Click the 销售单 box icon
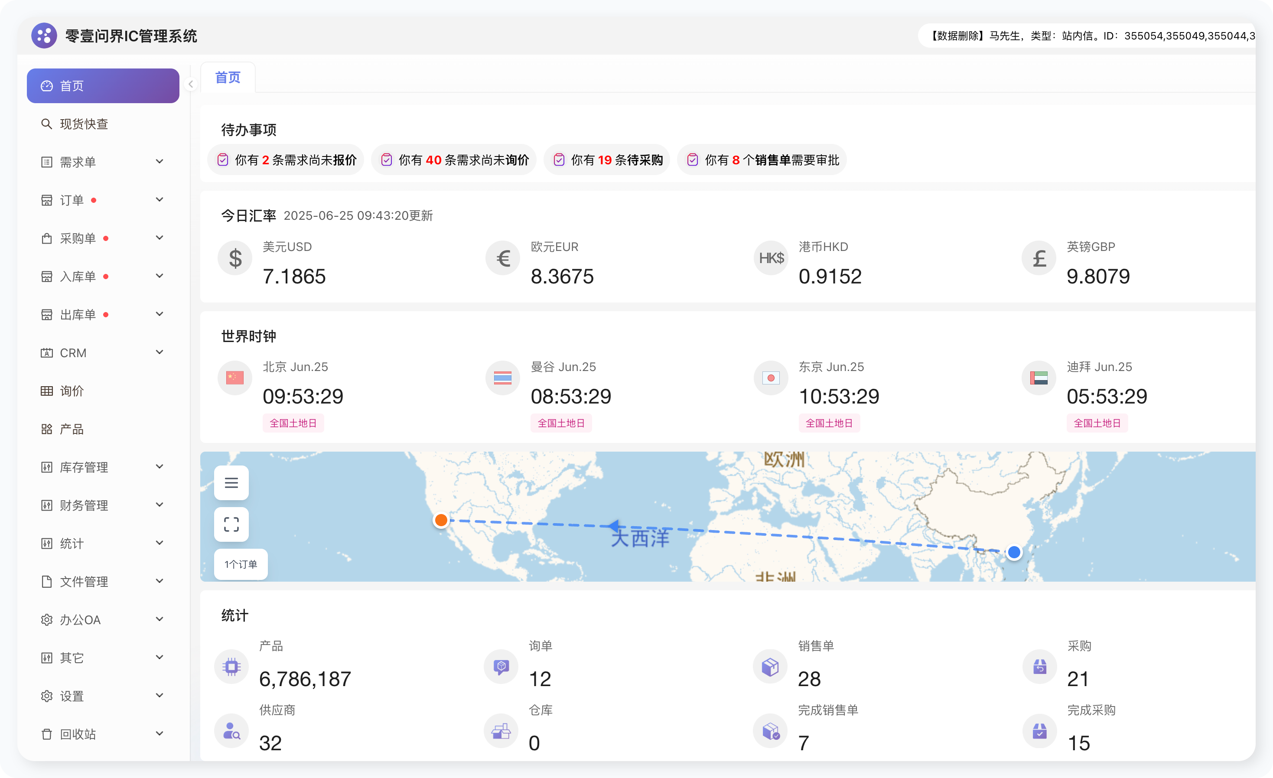The height and width of the screenshot is (778, 1273). coord(770,667)
